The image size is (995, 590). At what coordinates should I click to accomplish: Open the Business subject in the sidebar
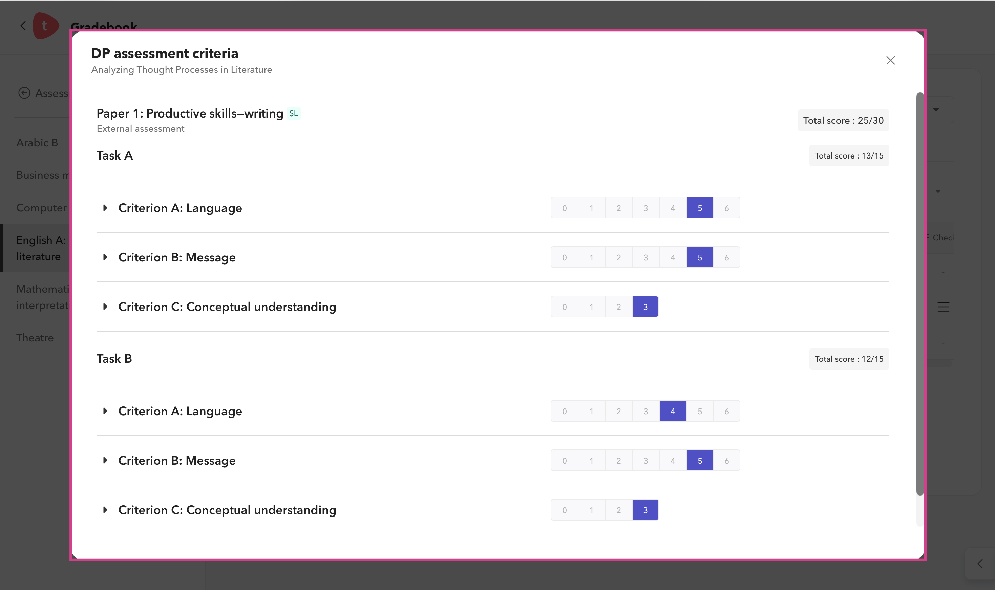pos(43,175)
